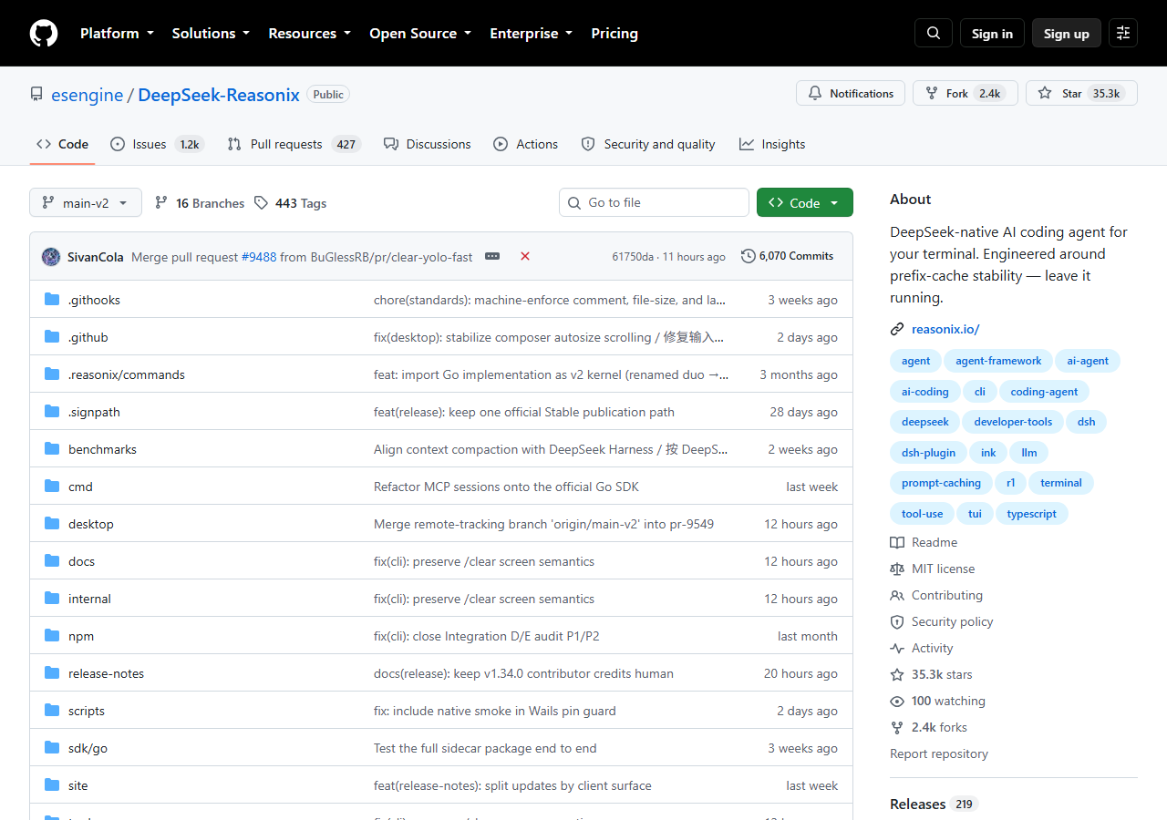
Task: Open the green Code dropdown button
Action: point(805,203)
